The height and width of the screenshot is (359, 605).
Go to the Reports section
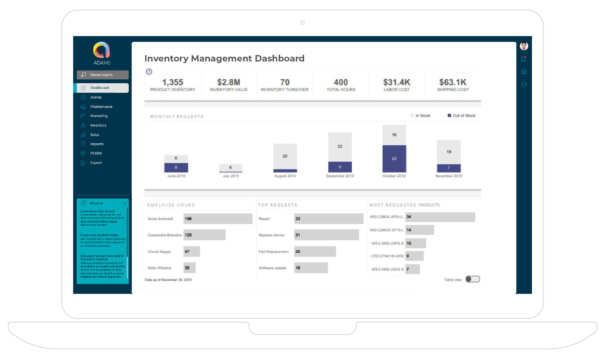click(97, 144)
